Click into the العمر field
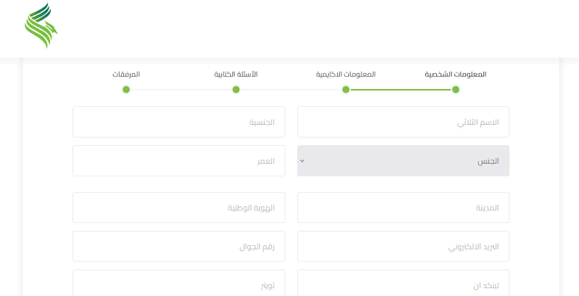Viewport: 579px width, 296px height. [x=179, y=161]
